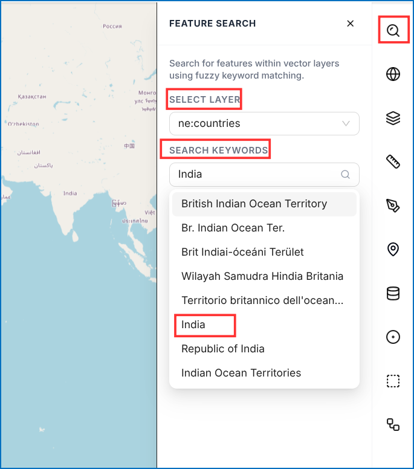Choose Indian Ocean Territories result
Viewport: 414px width, 469px height.
[265, 374]
